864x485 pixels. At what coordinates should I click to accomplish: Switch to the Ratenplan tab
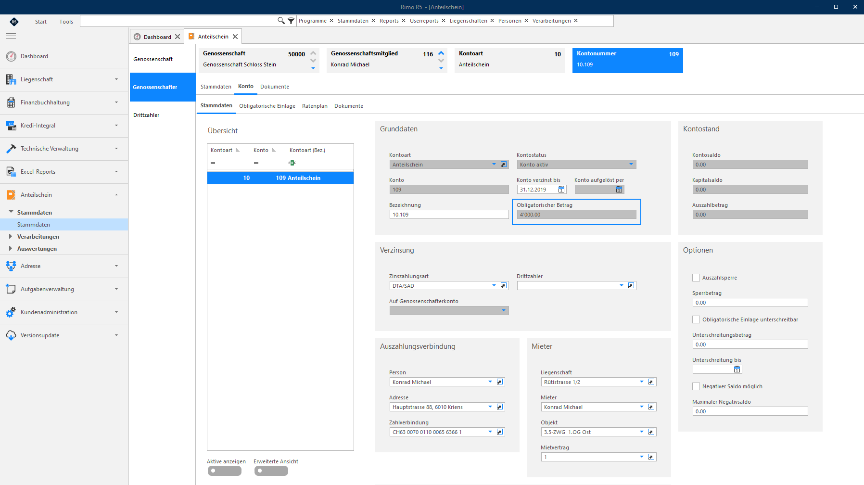(315, 106)
